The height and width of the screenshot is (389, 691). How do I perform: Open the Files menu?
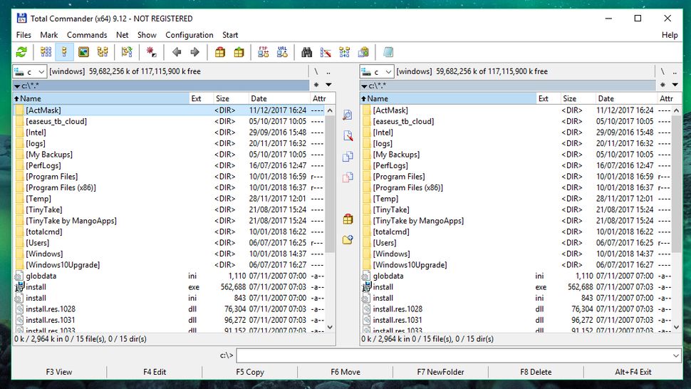[x=24, y=35]
